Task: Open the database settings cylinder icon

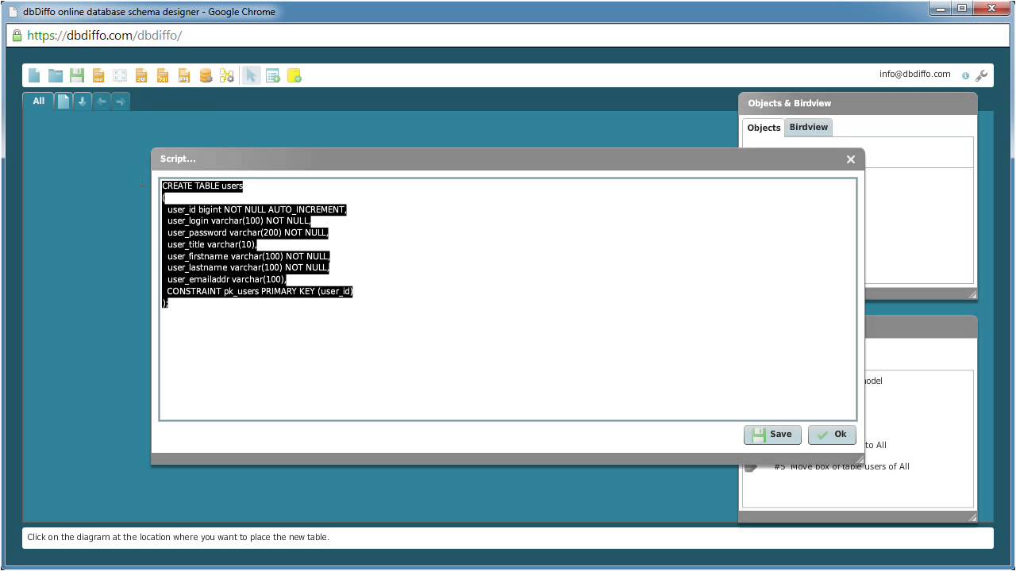Action: click(x=206, y=75)
